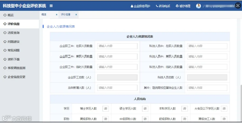Image resolution: width=242 pixels, height=123 pixels.
Task: Click the 科技型中小企业评价系统 title
Action: (24, 6)
